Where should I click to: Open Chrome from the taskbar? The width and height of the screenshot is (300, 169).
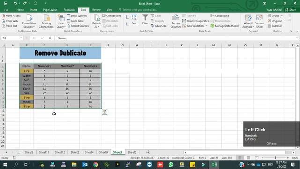coord(96,165)
